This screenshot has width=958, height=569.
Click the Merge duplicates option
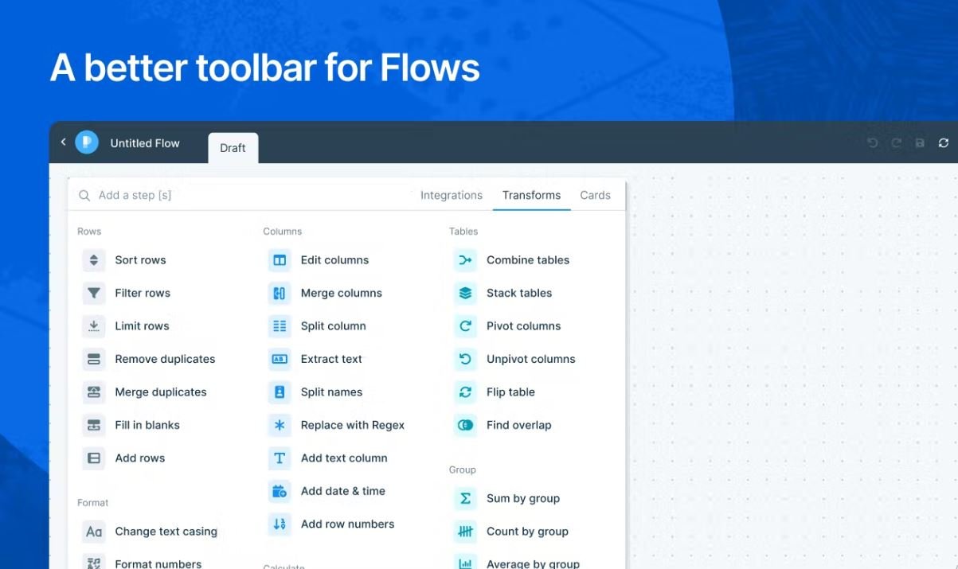[x=161, y=392]
